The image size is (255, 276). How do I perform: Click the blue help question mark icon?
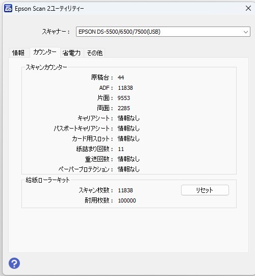click(x=14, y=263)
